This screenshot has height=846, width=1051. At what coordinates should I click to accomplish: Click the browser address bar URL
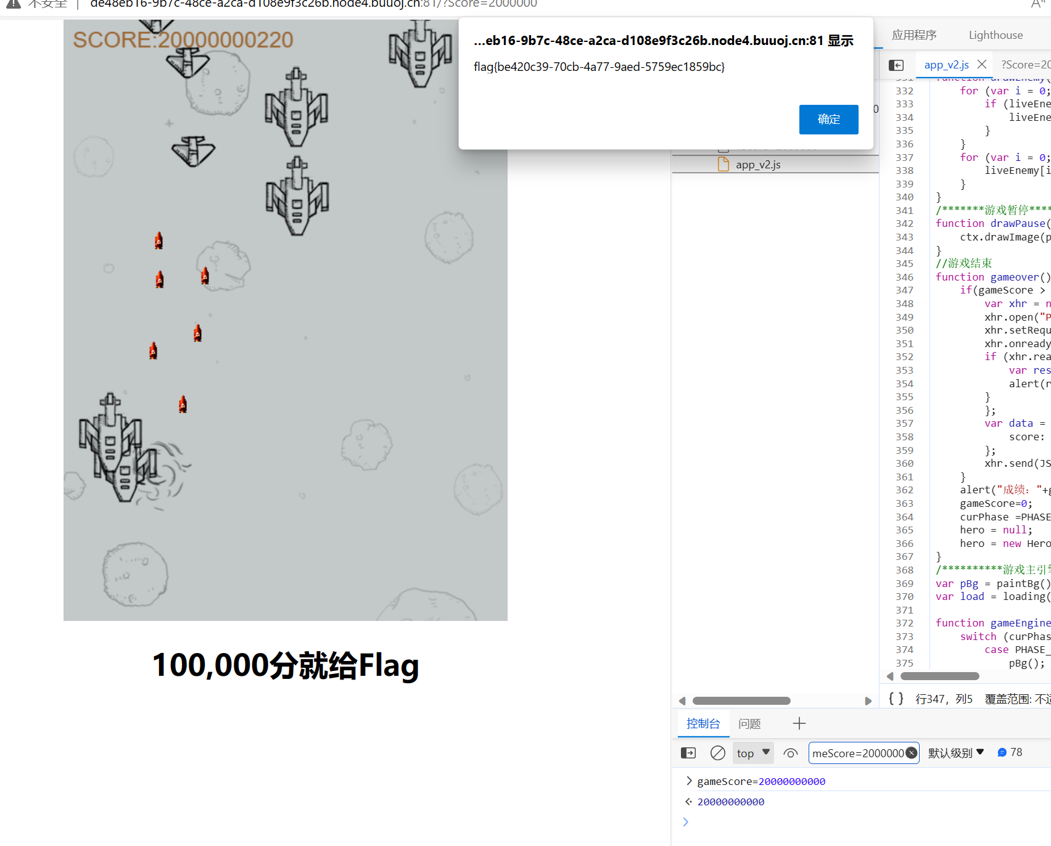point(314,4)
